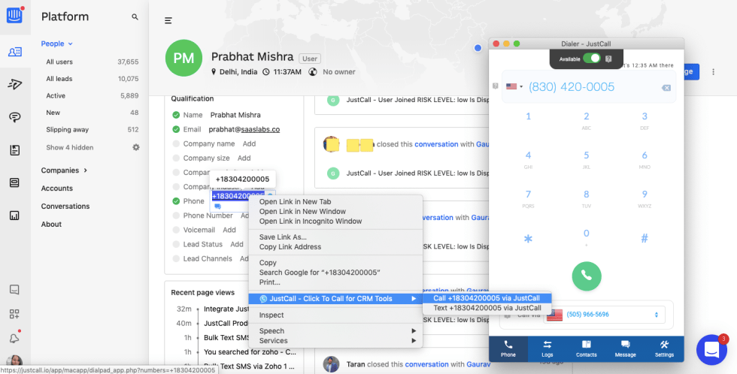Click the empty circle beside Company size
The height and width of the screenshot is (374, 737).
176,158
